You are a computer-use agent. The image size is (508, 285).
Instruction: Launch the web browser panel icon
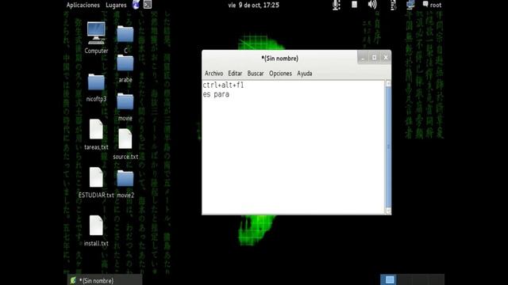coord(136,5)
